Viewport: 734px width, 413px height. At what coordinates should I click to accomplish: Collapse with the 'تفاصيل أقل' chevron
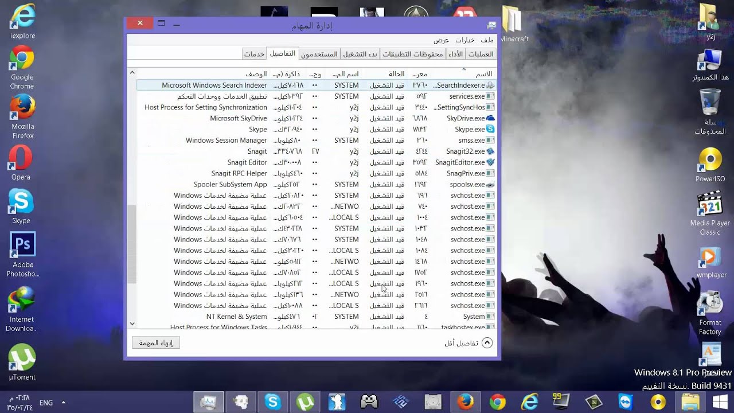(x=487, y=343)
